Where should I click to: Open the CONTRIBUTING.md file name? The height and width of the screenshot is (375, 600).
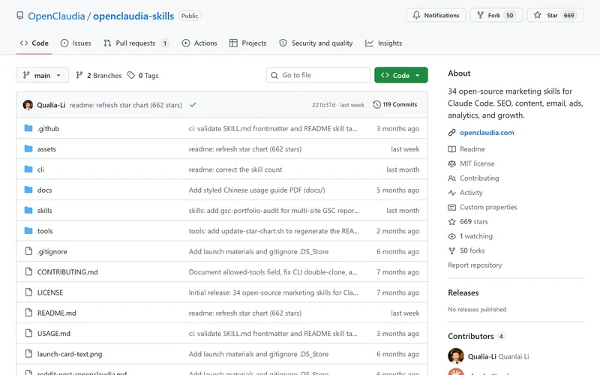point(67,272)
